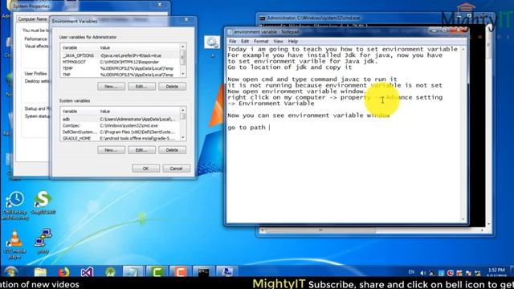
Task: Select the DellClientSystem system variable row
Action: [x=120, y=132]
